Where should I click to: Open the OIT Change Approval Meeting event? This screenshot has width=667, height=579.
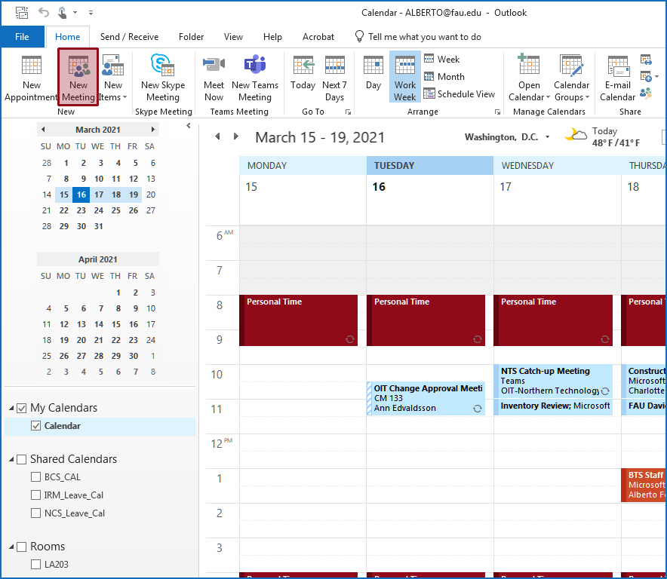point(427,398)
